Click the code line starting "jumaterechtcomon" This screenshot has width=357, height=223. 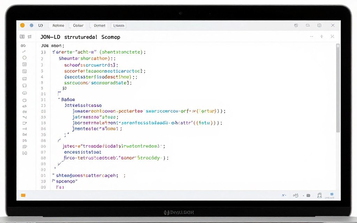click(149, 111)
